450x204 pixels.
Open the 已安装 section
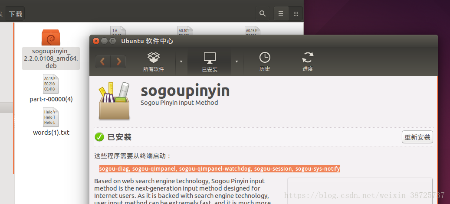(x=210, y=62)
